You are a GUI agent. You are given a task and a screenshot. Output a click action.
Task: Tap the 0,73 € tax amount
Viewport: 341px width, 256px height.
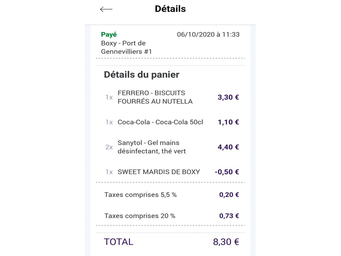click(229, 216)
